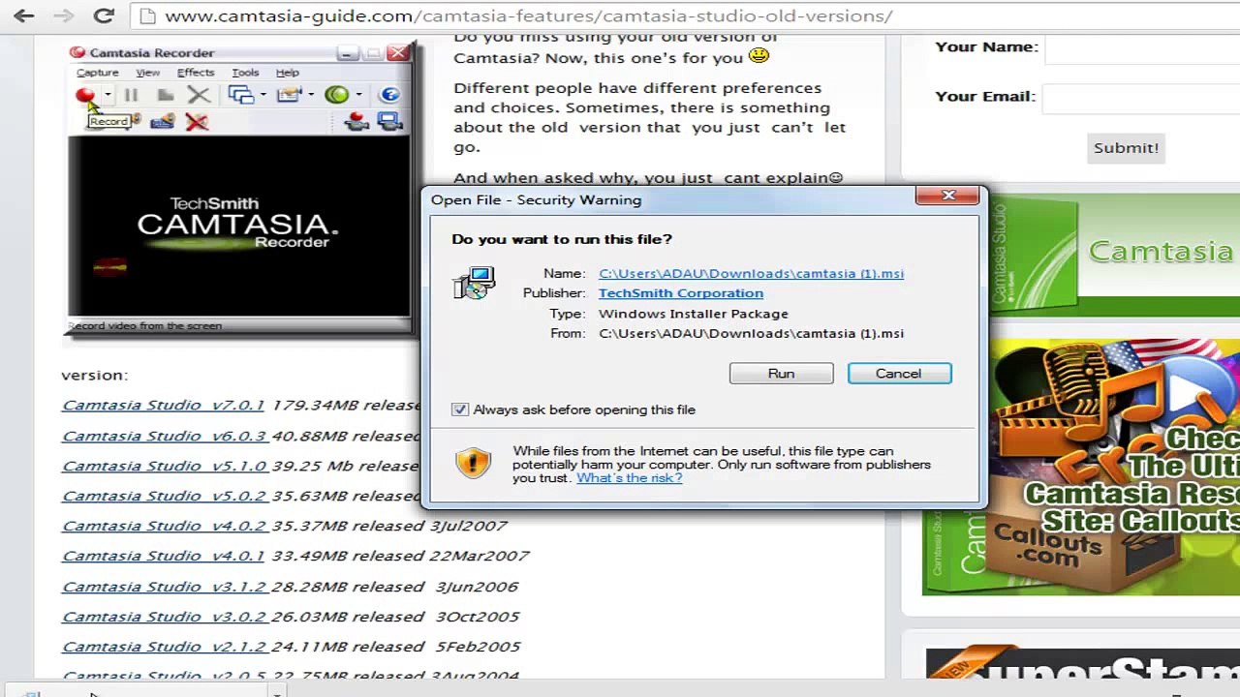Close the Open File - Security Warning dialog
Image resolution: width=1240 pixels, height=697 pixels.
[x=948, y=197]
